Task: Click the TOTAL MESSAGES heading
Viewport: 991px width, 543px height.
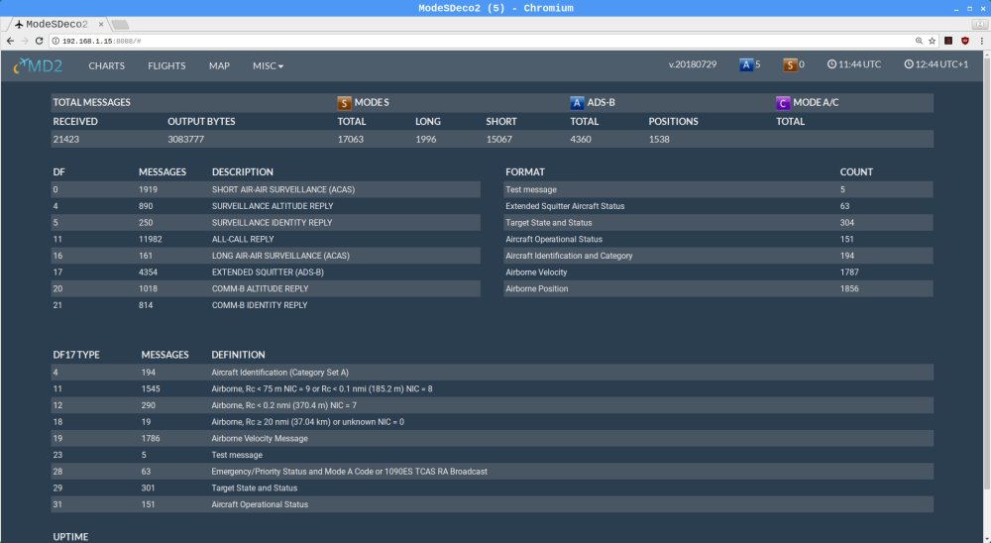Action: coord(91,102)
